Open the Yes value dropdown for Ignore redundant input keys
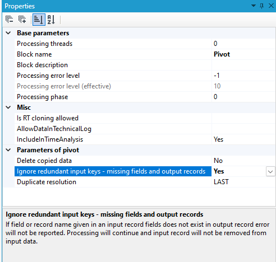This screenshot has width=276, height=262. point(270,171)
